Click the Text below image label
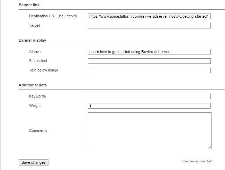This screenshot has width=225, height=170. tap(44, 70)
